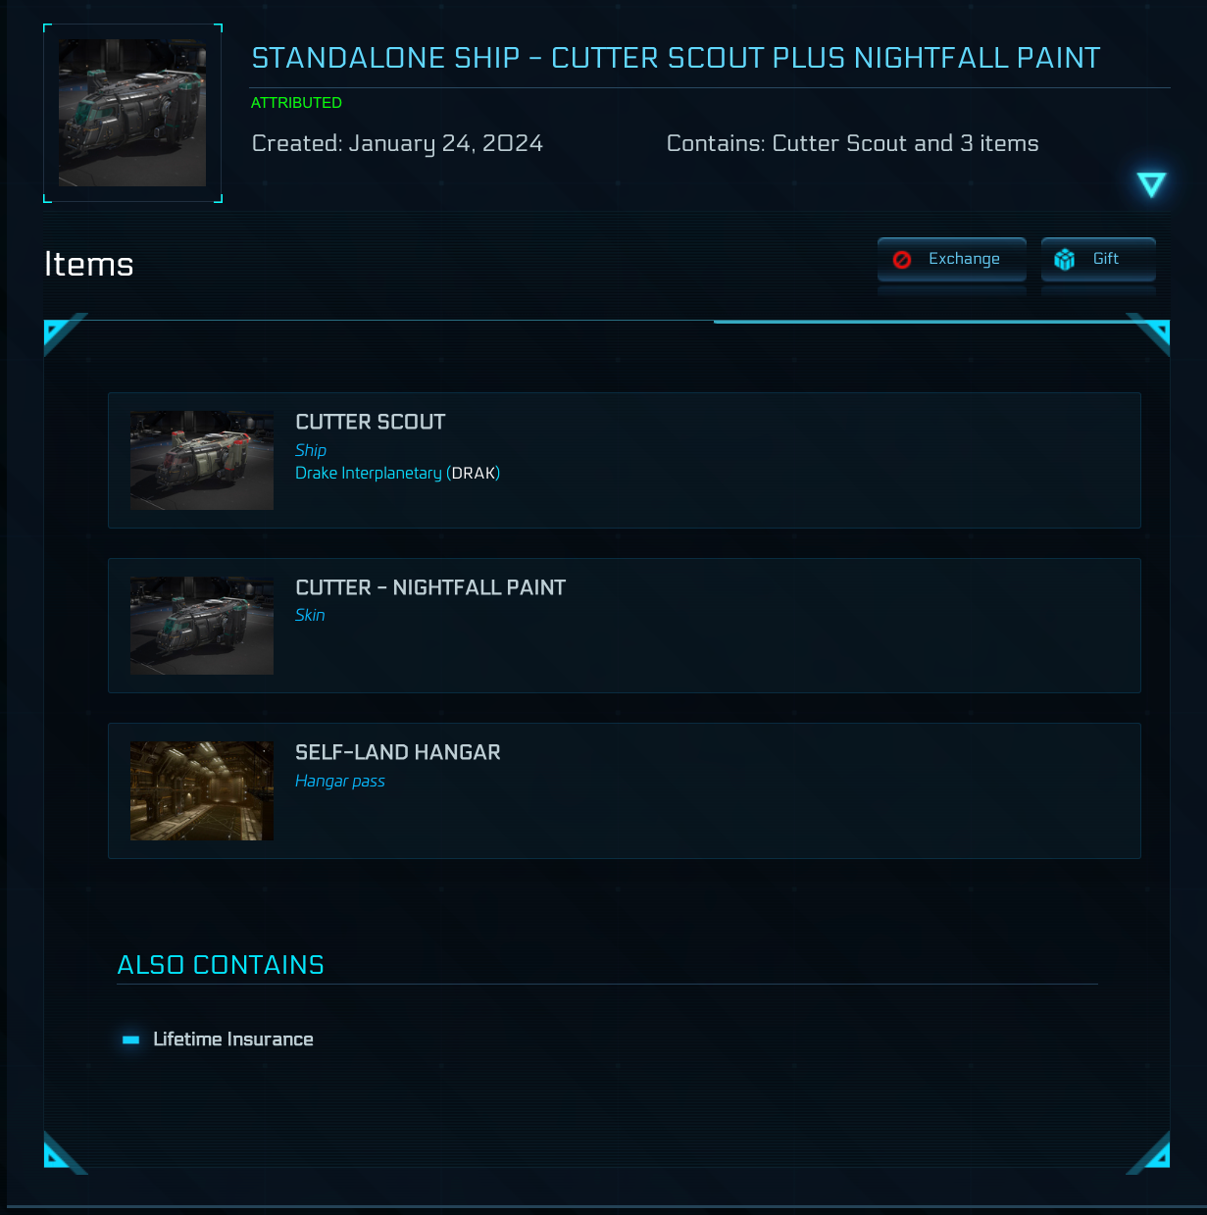Click the gift box icon beside Gift label
This screenshot has height=1215, width=1207.
coord(1065,258)
